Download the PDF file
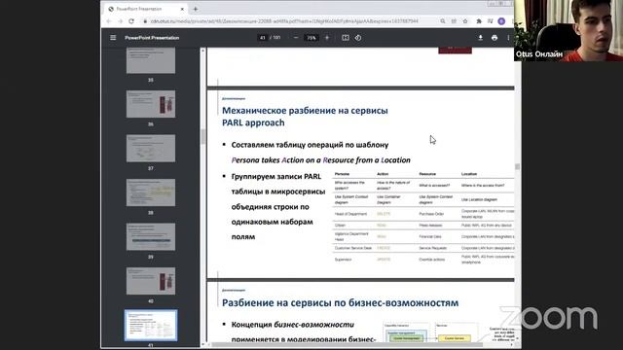This screenshot has width=623, height=350. point(480,38)
